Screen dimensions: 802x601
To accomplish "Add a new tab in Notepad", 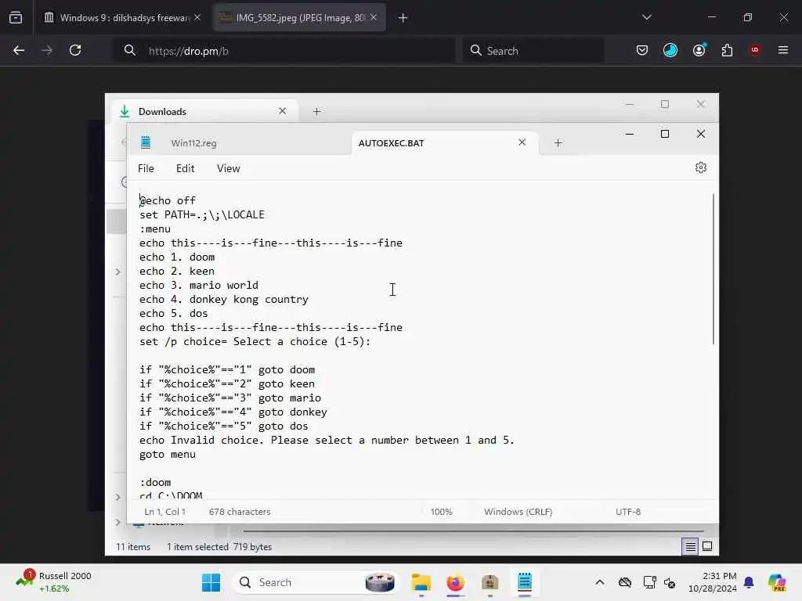I will pyautogui.click(x=558, y=143).
